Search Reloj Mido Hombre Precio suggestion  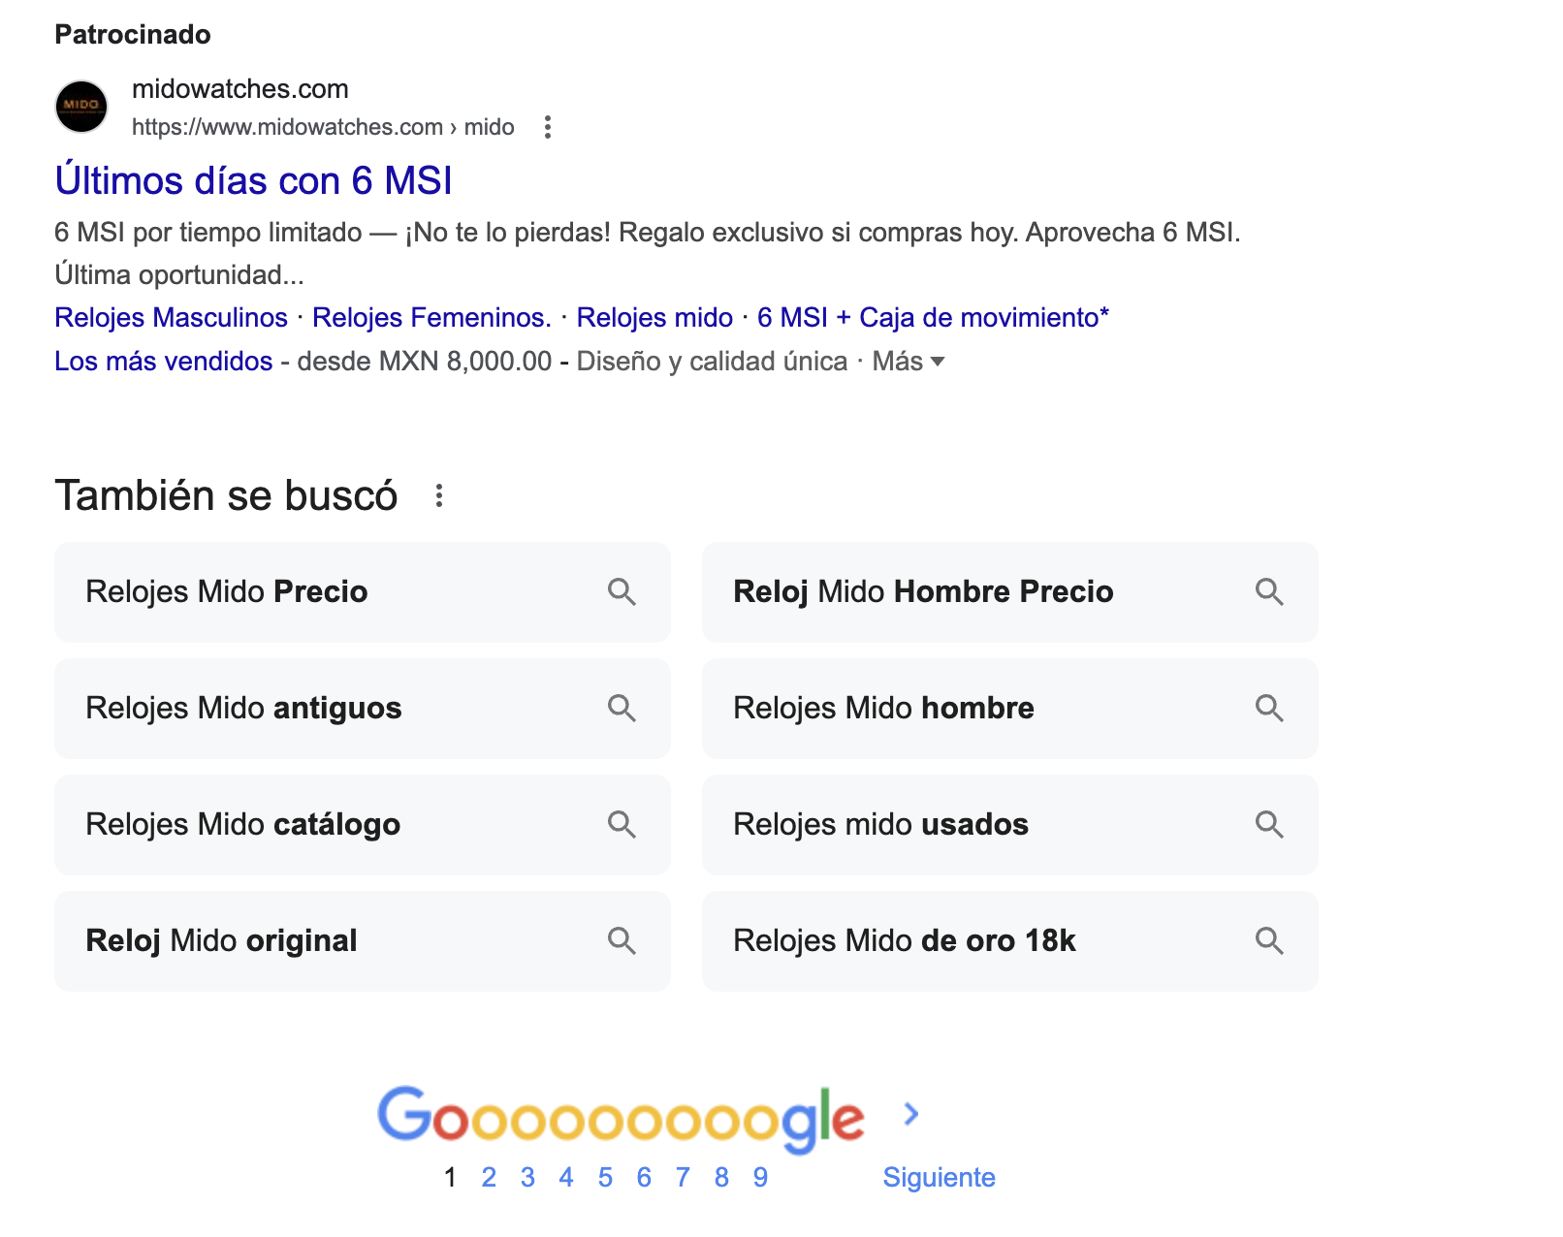click(1010, 591)
